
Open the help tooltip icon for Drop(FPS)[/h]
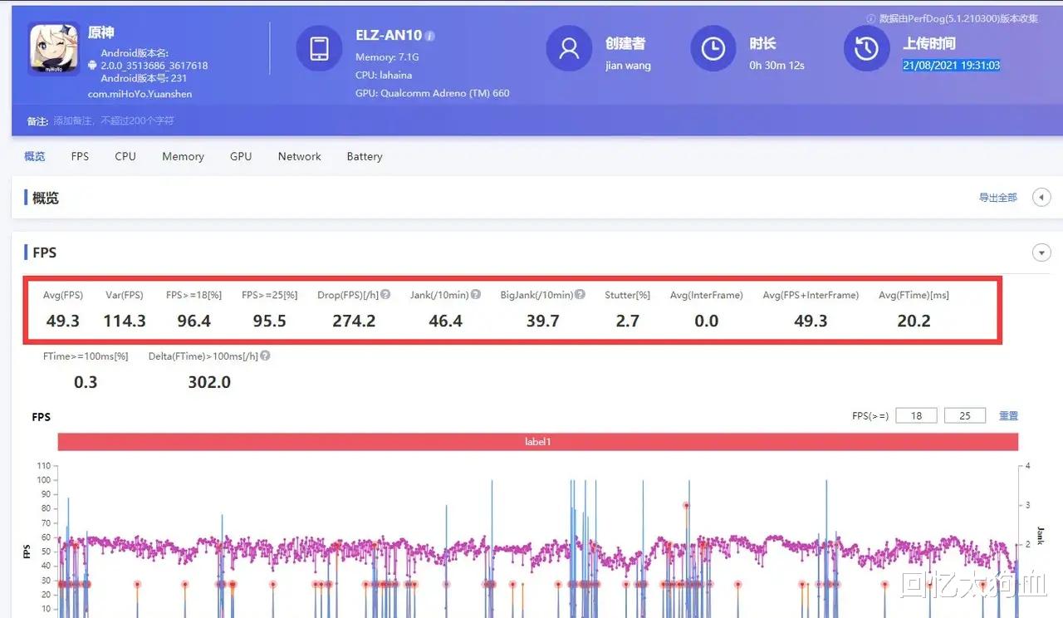[x=385, y=294]
